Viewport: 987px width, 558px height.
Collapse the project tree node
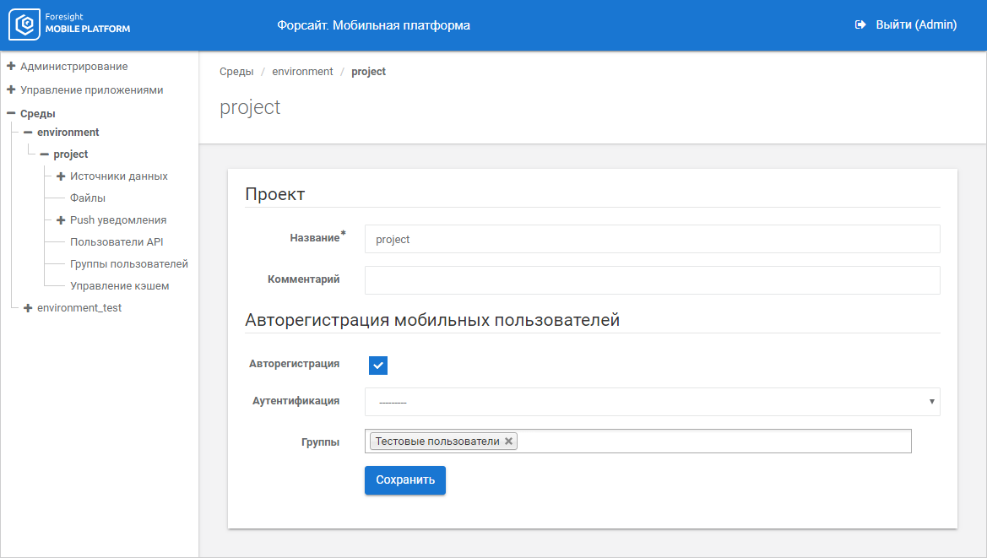45,154
